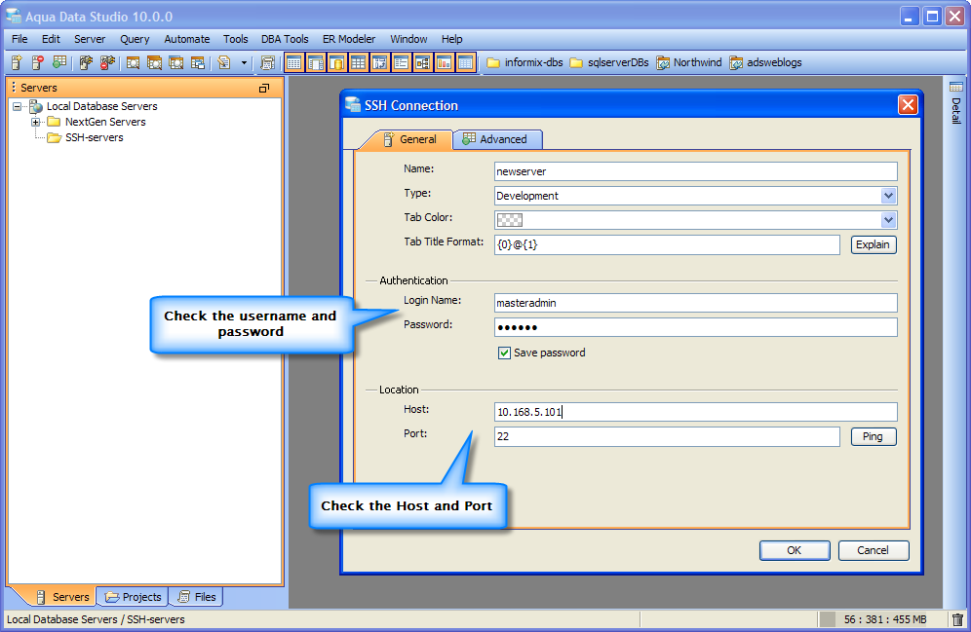Viewport: 971px width, 632px height.
Task: Click the Explain button
Action: coord(874,244)
